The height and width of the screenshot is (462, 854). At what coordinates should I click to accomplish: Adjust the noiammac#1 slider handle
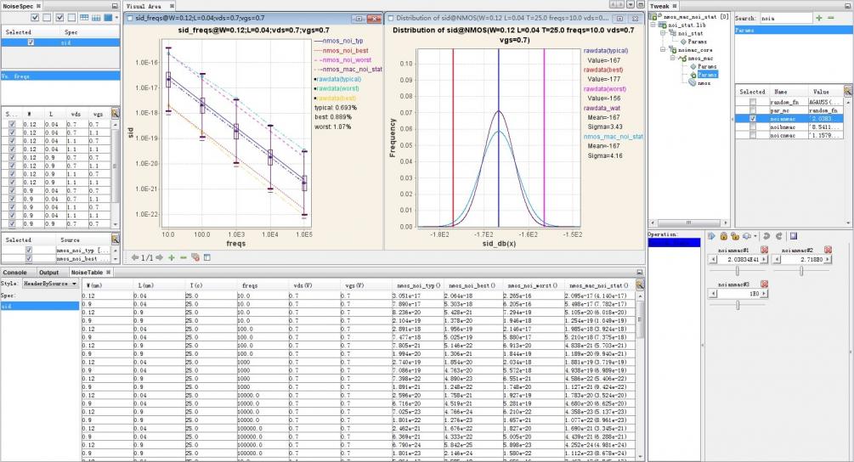738,271
